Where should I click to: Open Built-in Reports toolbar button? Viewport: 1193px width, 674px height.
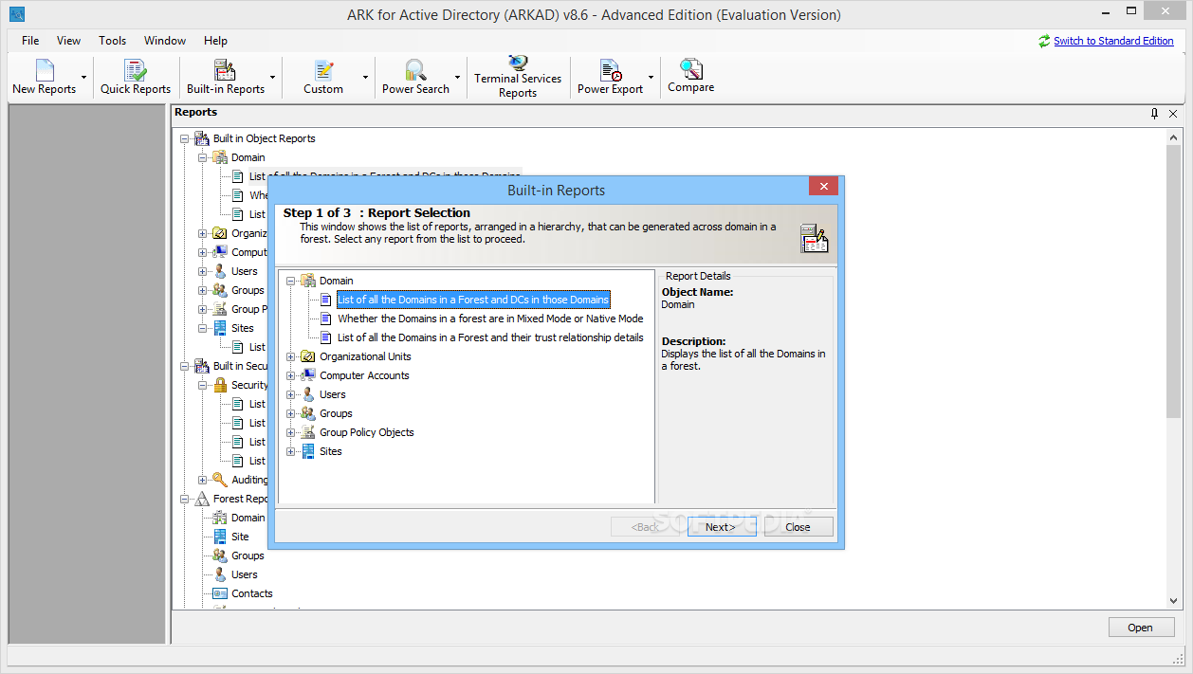226,77
